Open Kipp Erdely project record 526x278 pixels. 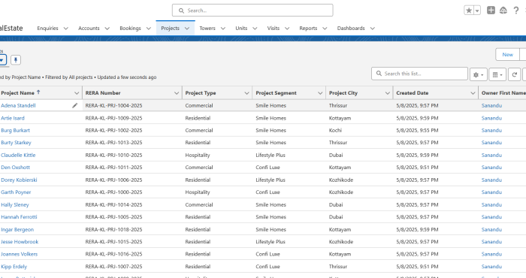(14, 267)
